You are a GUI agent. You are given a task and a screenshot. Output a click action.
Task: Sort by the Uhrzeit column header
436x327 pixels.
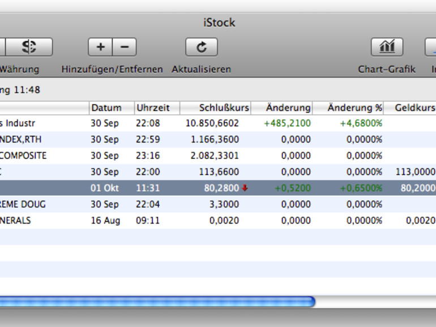[157, 108]
